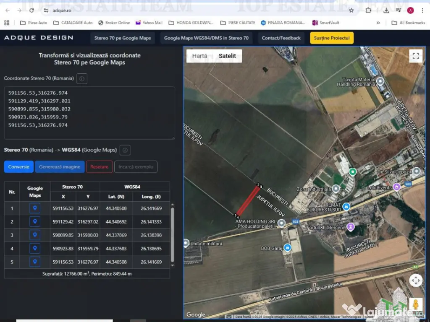Switch map to Hartă view
Viewport: 430px width, 322px height.
[x=199, y=56]
